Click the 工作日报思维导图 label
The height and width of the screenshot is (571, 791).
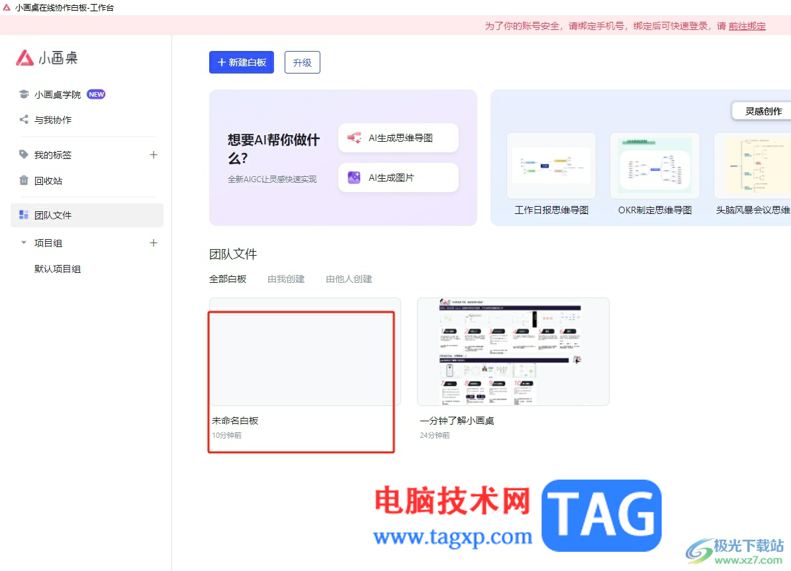[x=551, y=210]
